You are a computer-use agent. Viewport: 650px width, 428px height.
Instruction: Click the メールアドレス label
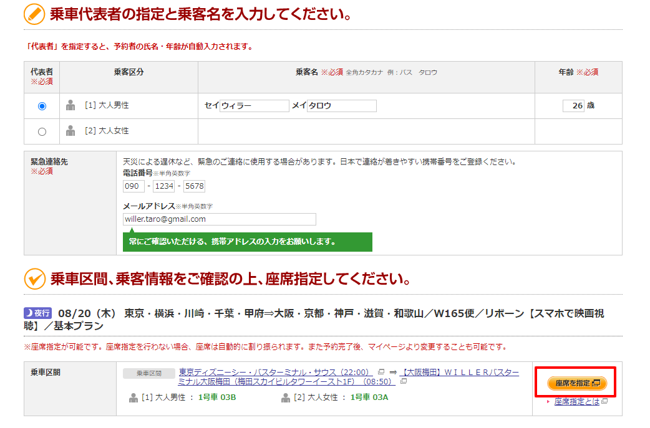pyautogui.click(x=149, y=206)
